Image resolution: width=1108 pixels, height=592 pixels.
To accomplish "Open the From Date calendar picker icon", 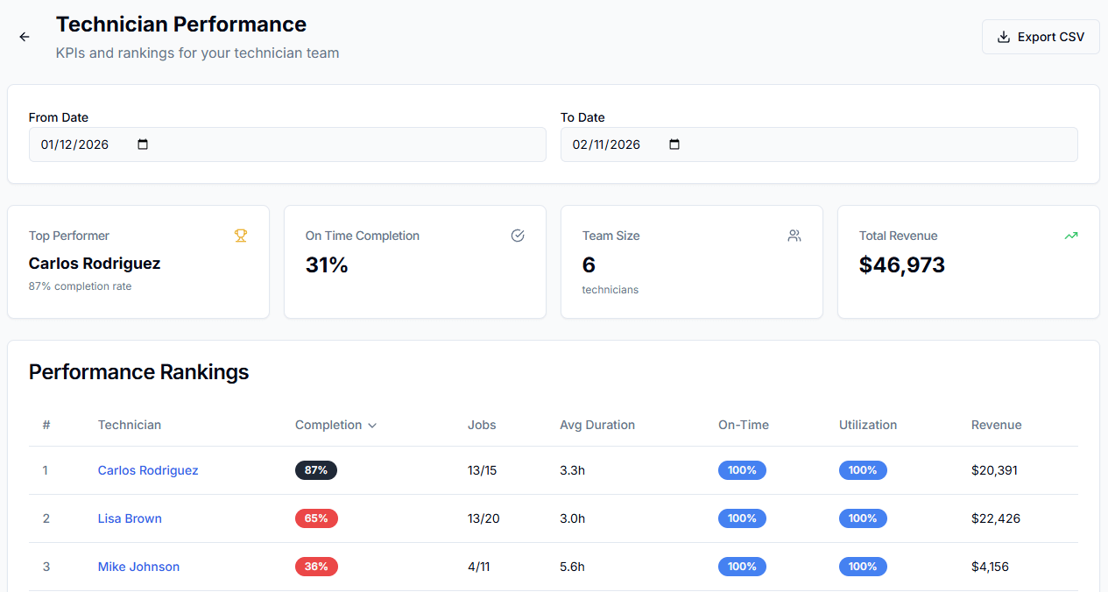I will coord(144,144).
